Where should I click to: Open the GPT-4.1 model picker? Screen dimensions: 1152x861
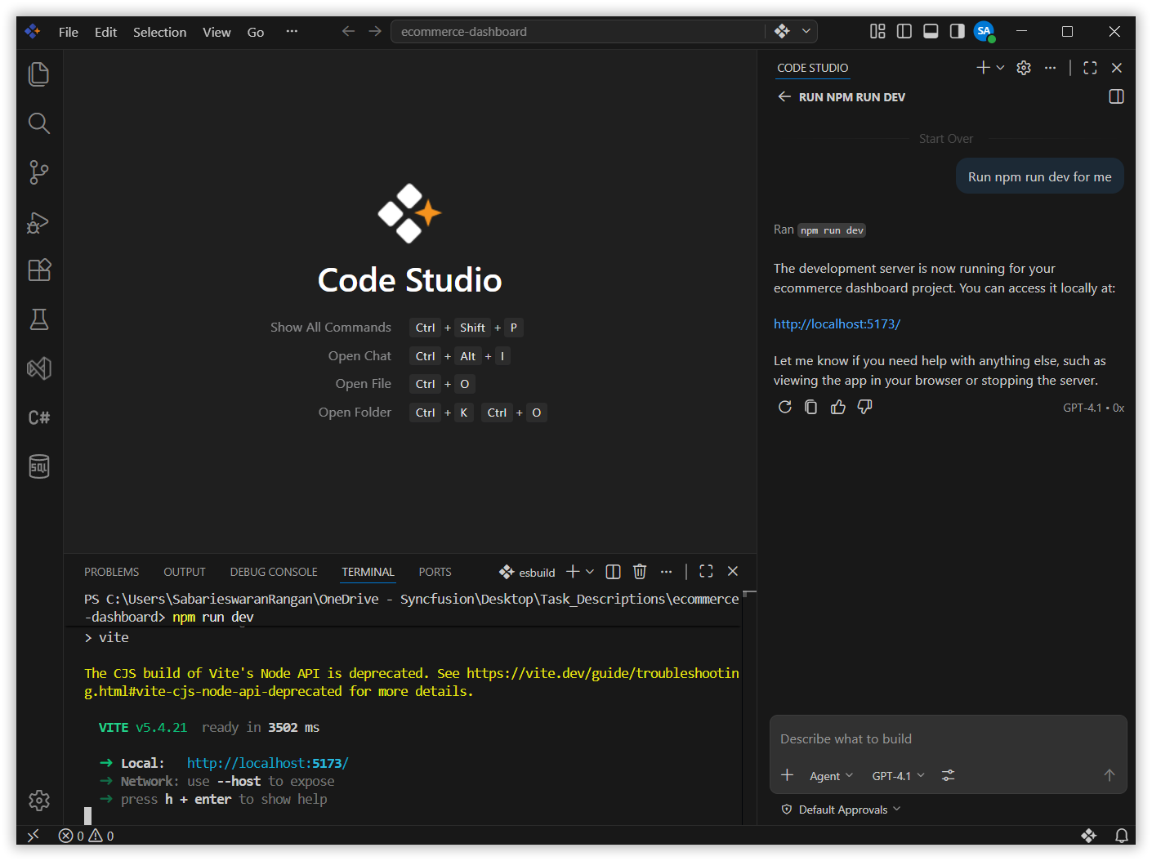pos(898,776)
